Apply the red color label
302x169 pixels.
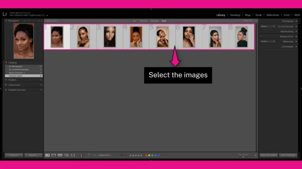pyautogui.click(x=146, y=155)
